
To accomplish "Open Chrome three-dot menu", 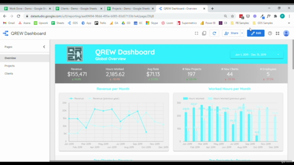I will coord(289,16).
